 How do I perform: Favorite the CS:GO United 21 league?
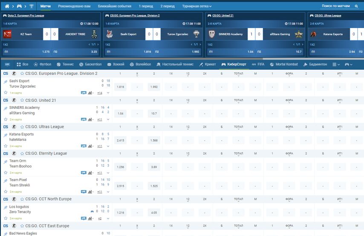point(22,100)
